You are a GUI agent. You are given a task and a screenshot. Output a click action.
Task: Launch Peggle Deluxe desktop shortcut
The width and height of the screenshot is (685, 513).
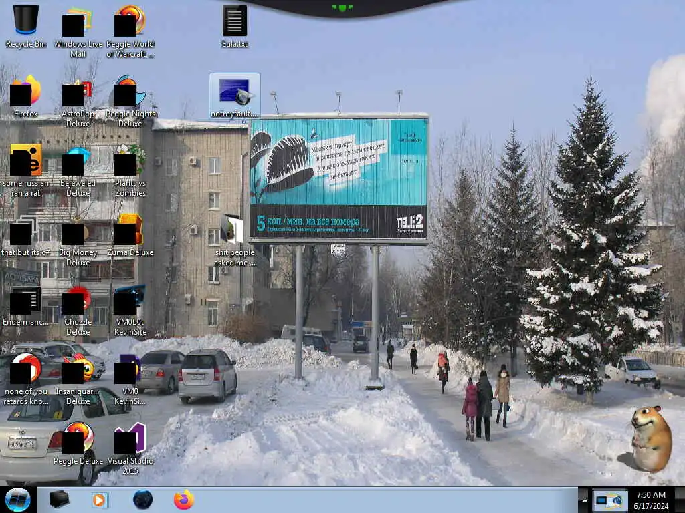tap(78, 443)
